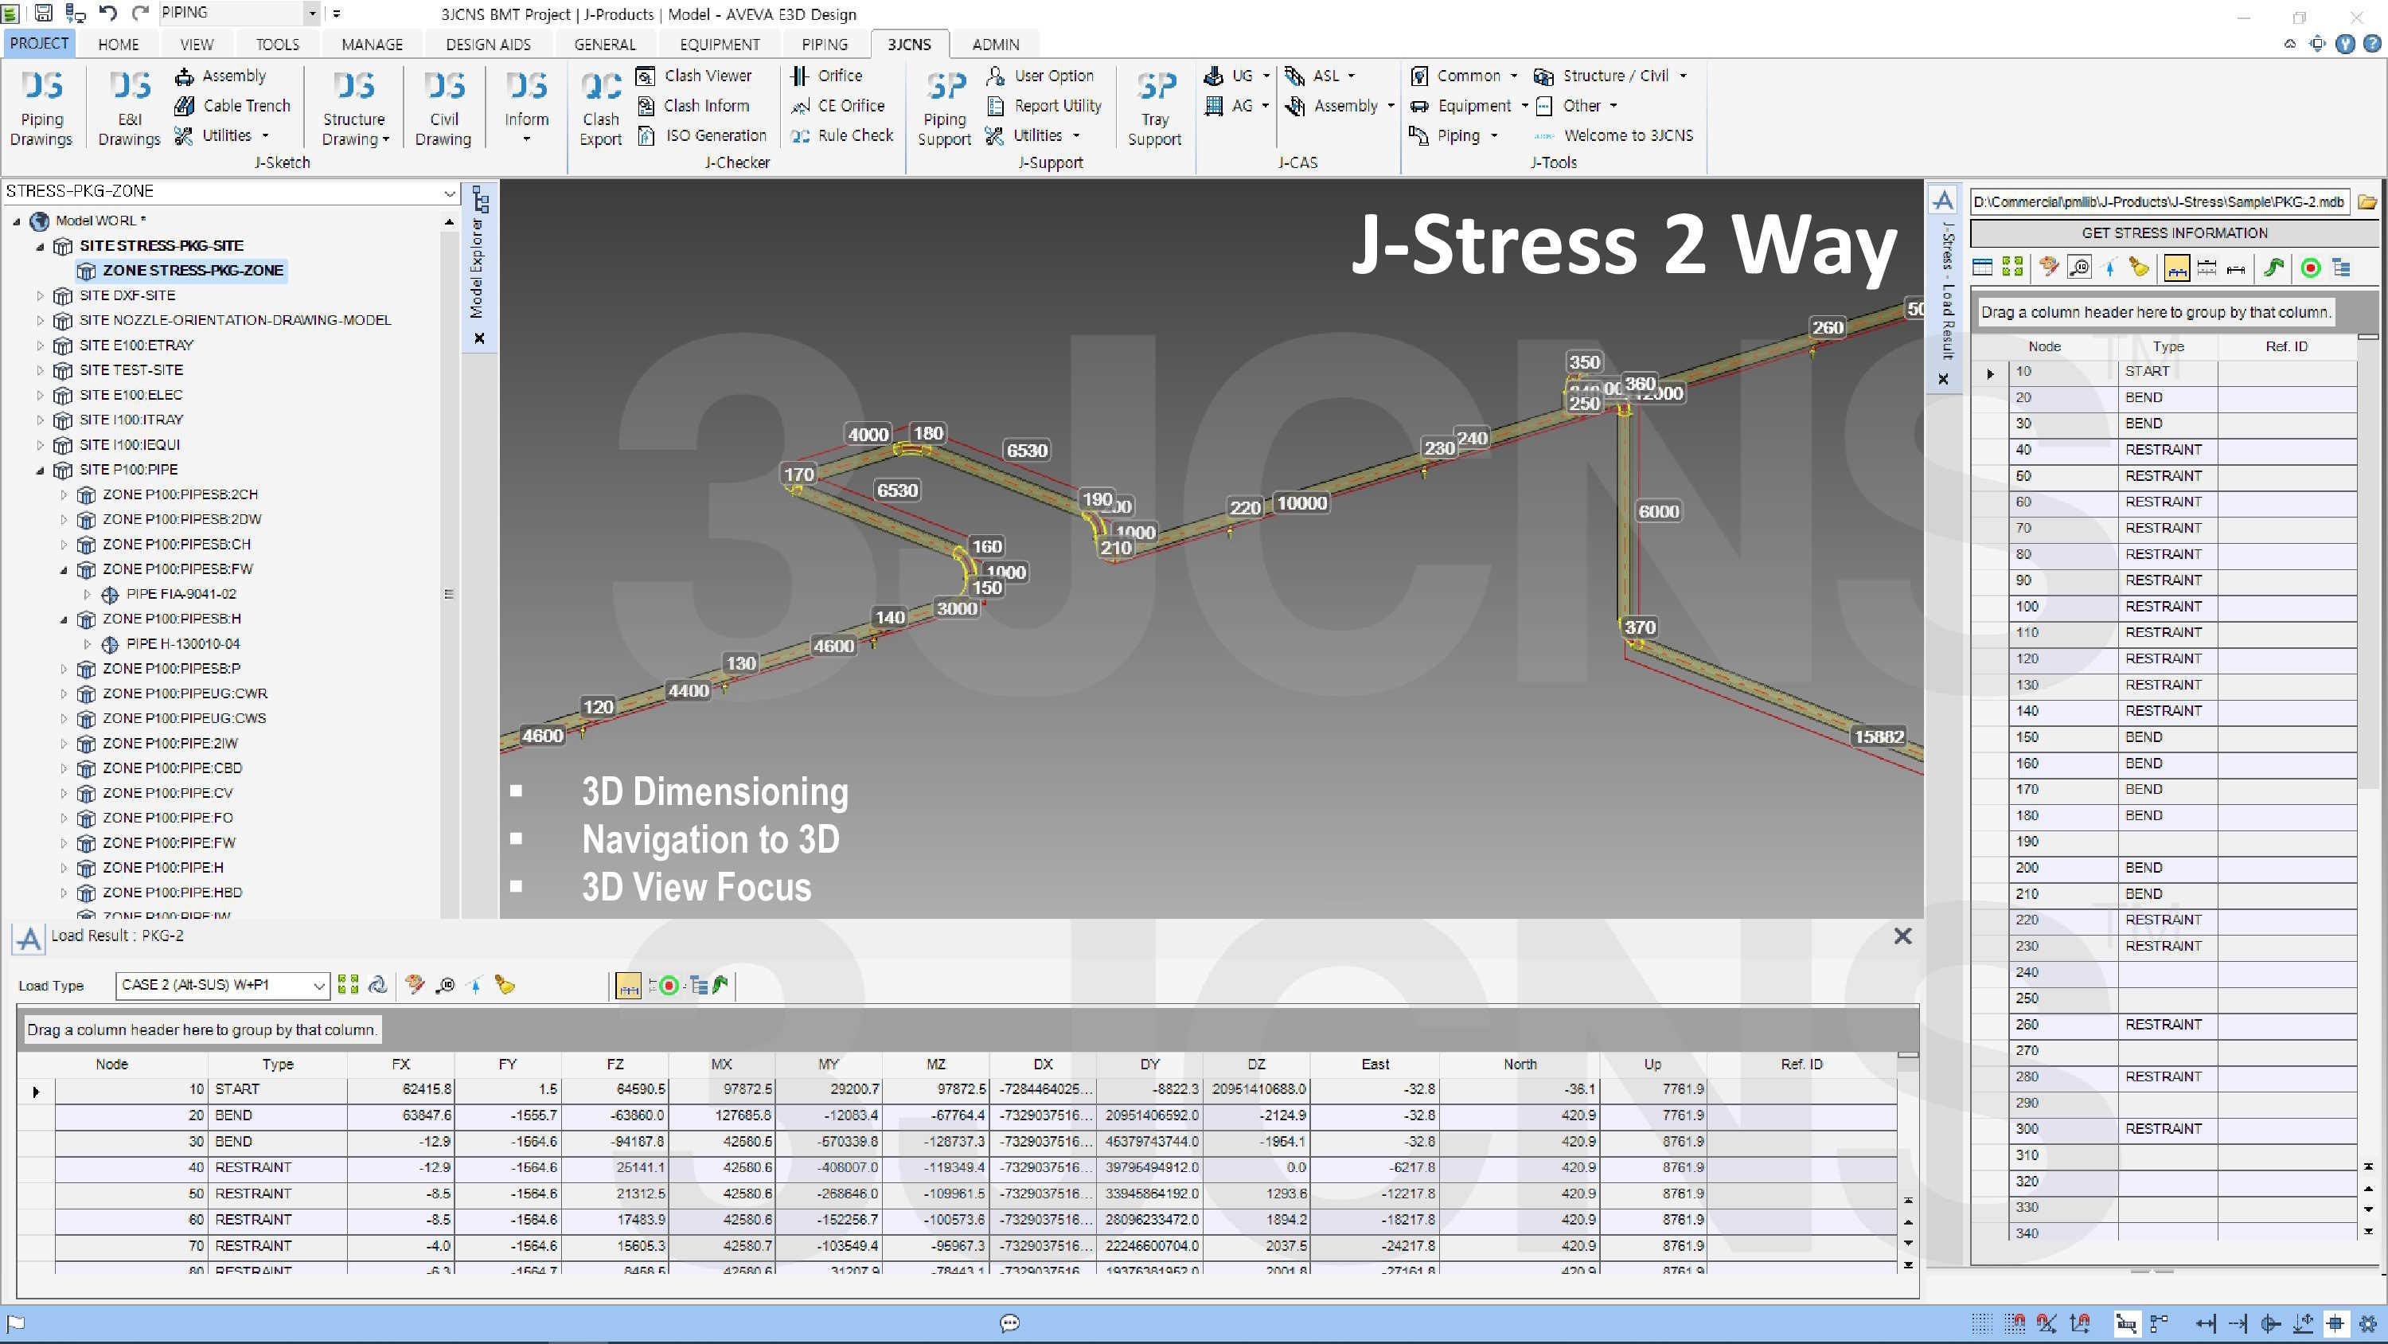Image resolution: width=2388 pixels, height=1344 pixels.
Task: Click the MDB file path field
Action: (x=2159, y=202)
